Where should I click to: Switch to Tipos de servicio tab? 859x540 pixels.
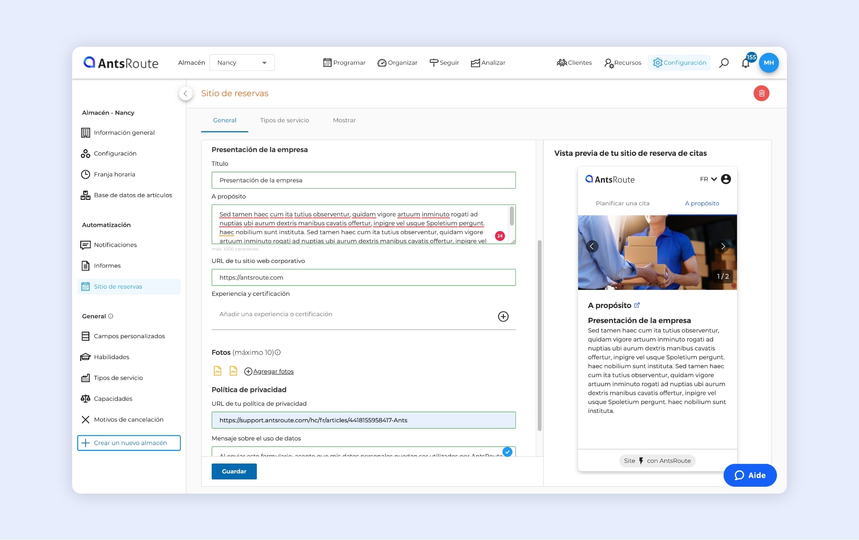(284, 120)
